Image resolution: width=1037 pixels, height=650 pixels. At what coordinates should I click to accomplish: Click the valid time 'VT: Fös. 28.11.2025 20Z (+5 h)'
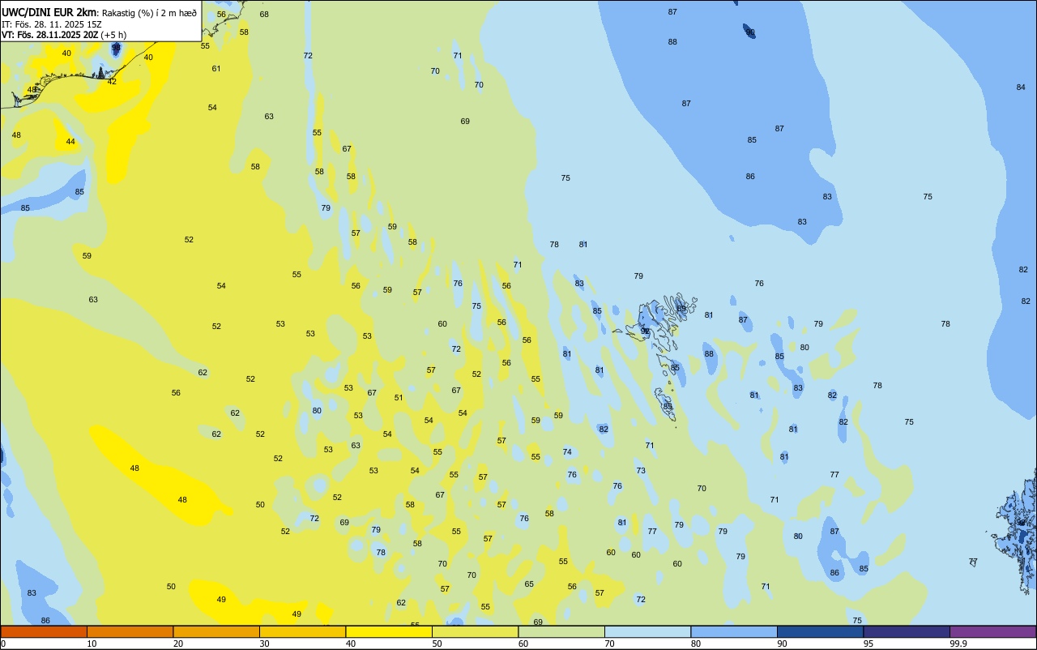pyautogui.click(x=64, y=35)
